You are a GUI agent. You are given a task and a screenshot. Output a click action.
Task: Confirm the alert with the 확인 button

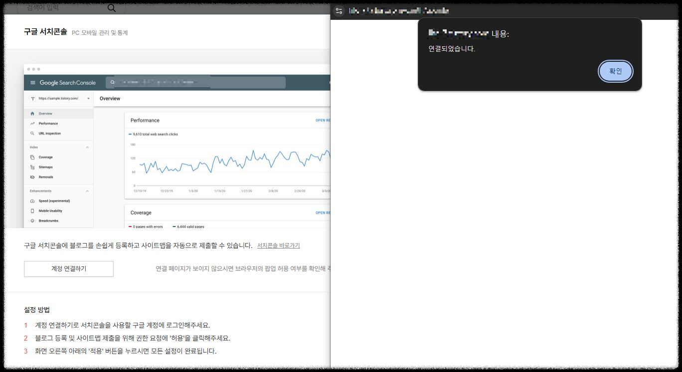click(x=616, y=71)
